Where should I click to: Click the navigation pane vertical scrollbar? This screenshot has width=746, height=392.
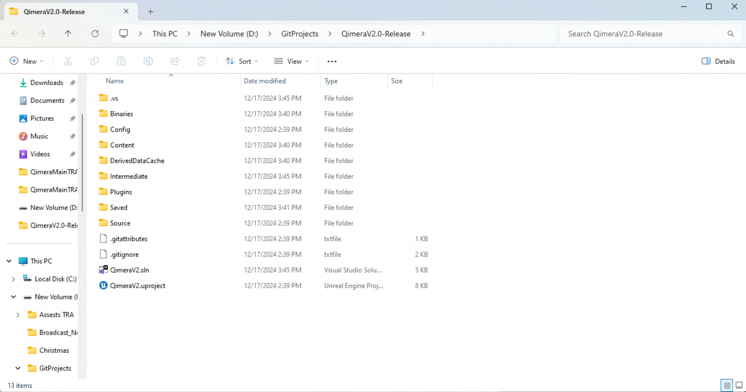click(x=82, y=161)
